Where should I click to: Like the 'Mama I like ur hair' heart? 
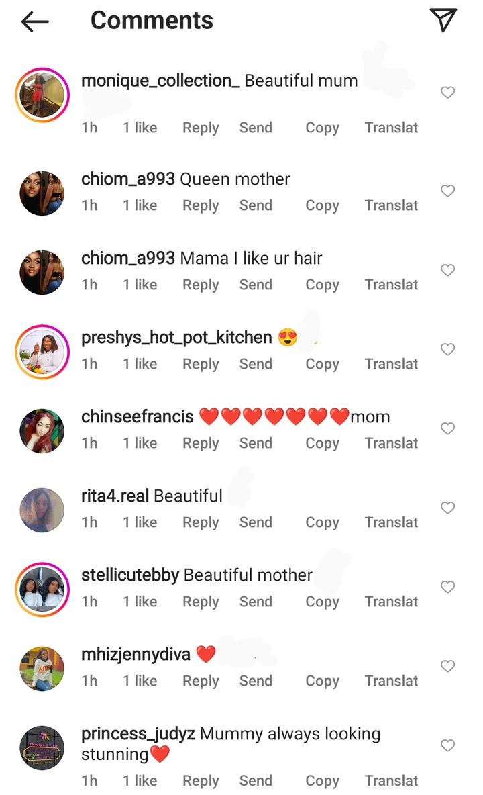(x=447, y=270)
